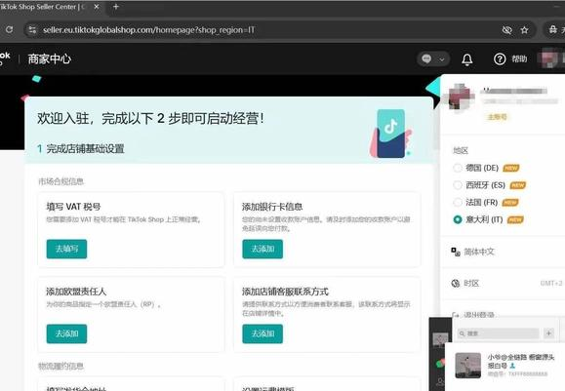Click the 添加店铺客服联系方式 card title
565x391 pixels.
click(285, 292)
